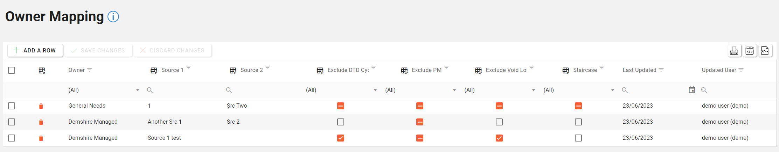
Task: Click the info icon beside Owner Mapping
Action: pyautogui.click(x=113, y=16)
